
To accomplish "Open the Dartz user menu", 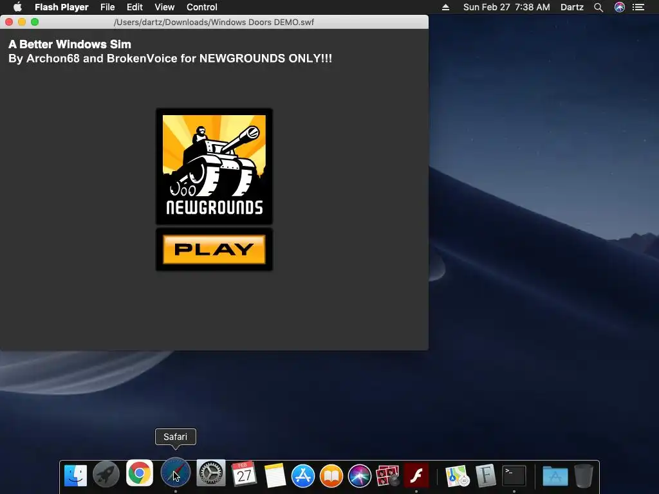I will pos(572,7).
